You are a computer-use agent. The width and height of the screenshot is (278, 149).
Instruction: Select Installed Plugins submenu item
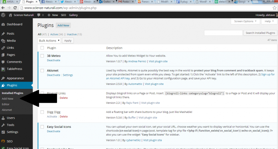[12, 93]
